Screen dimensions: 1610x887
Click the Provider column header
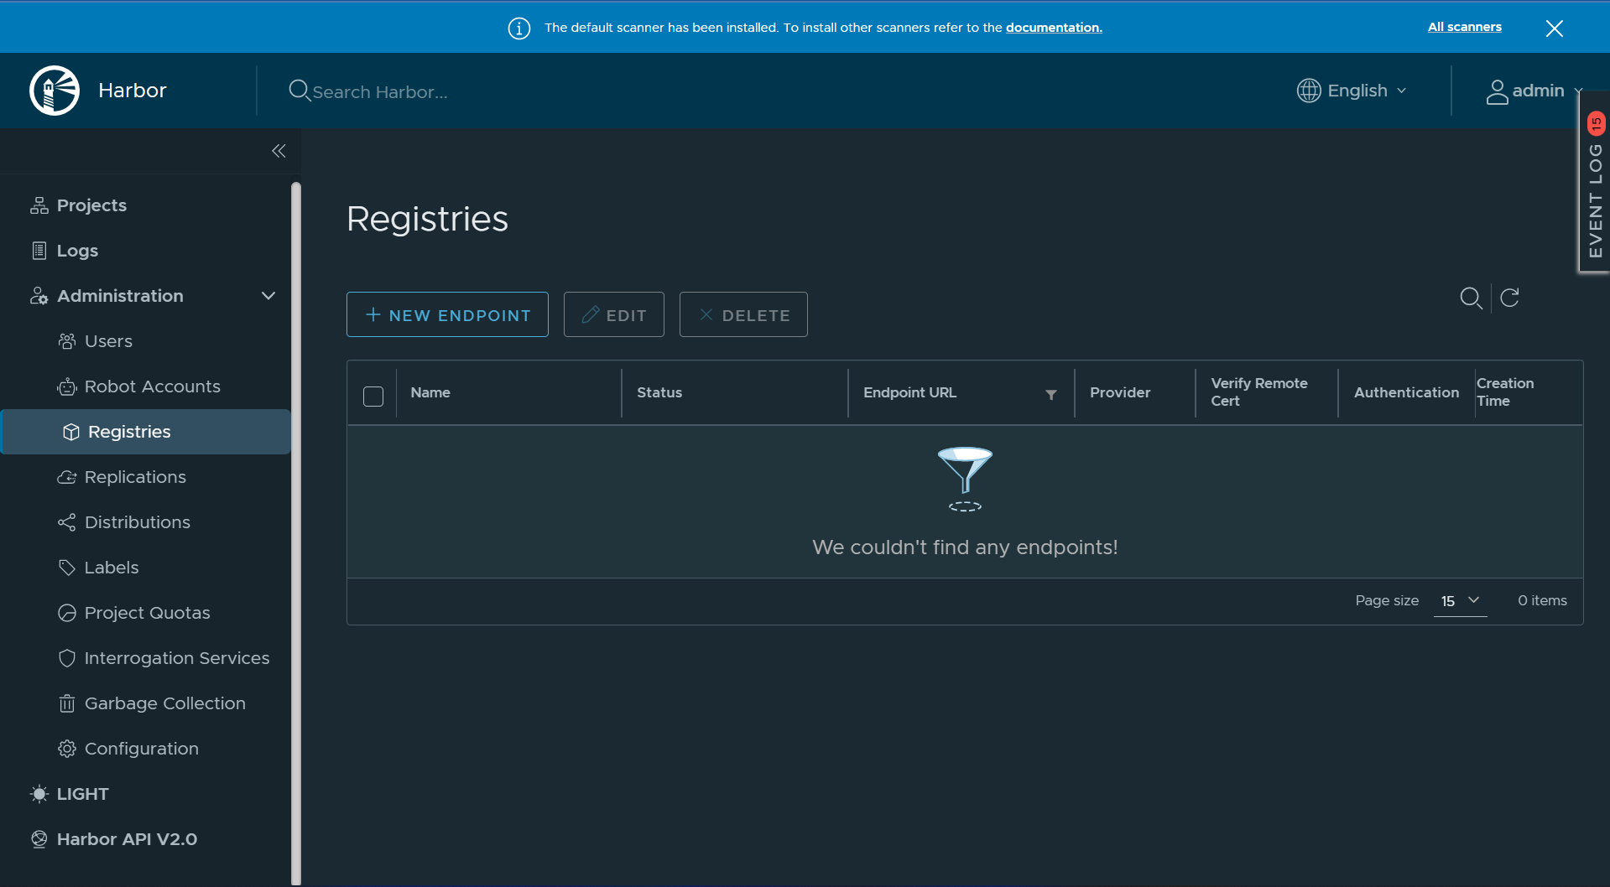click(x=1120, y=392)
